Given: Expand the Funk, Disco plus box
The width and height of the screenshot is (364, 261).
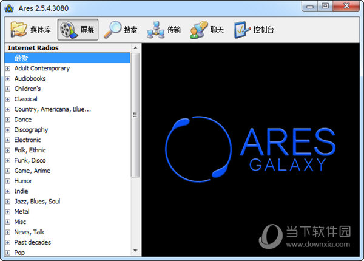Looking at the screenshot, I should (x=8, y=160).
